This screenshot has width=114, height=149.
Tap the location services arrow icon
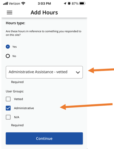(x=65, y=4)
